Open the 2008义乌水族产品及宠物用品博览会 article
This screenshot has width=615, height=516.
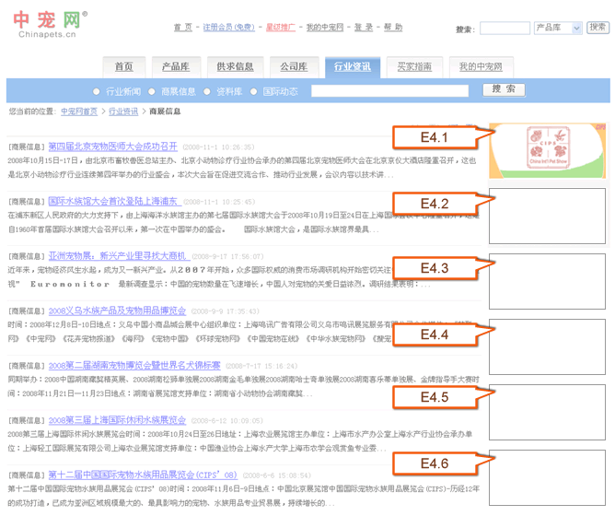pyautogui.click(x=117, y=311)
